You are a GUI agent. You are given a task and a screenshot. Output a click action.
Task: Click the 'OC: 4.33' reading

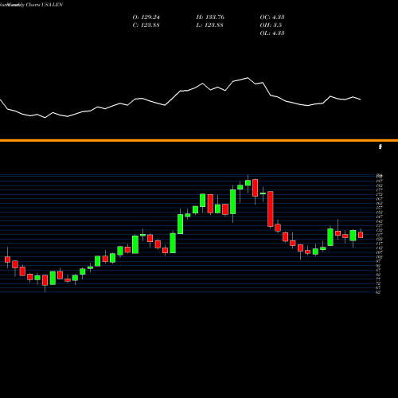coord(272,18)
